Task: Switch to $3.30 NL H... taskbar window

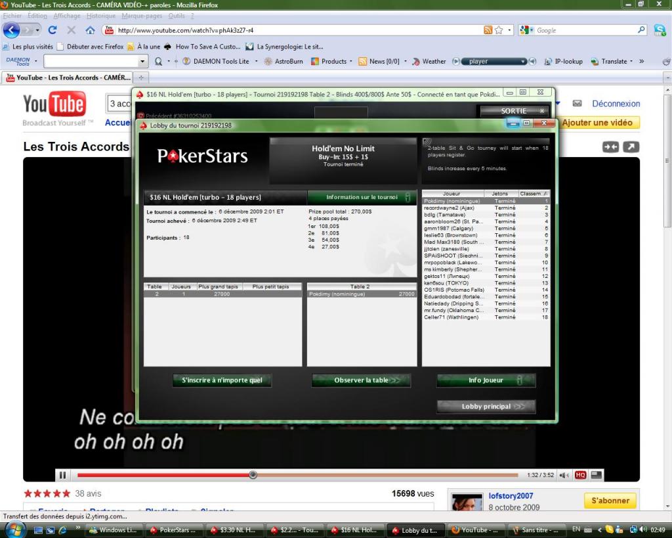Action: [x=234, y=530]
